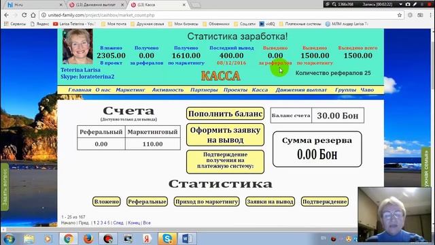Image resolution: width=435 pixels, height=245 pixels.
Task: Open Microsoft Word from the taskbar
Action: coord(187,239)
